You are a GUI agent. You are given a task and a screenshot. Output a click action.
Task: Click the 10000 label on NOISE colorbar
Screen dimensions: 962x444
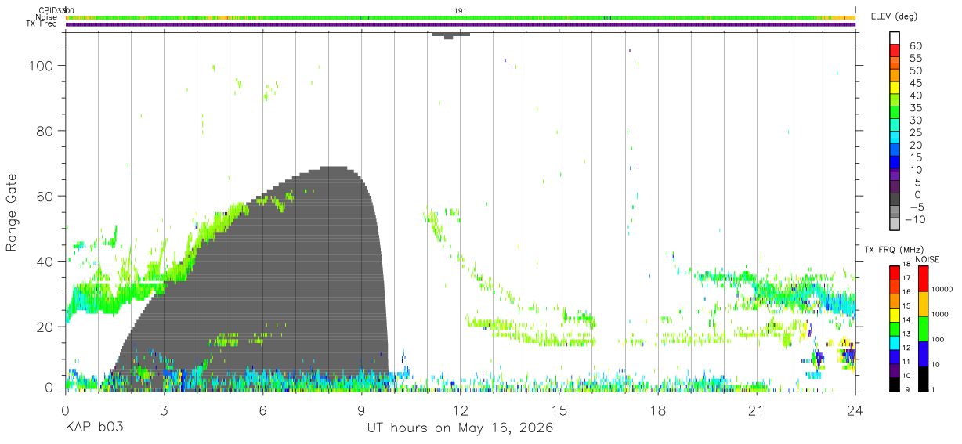pyautogui.click(x=942, y=289)
